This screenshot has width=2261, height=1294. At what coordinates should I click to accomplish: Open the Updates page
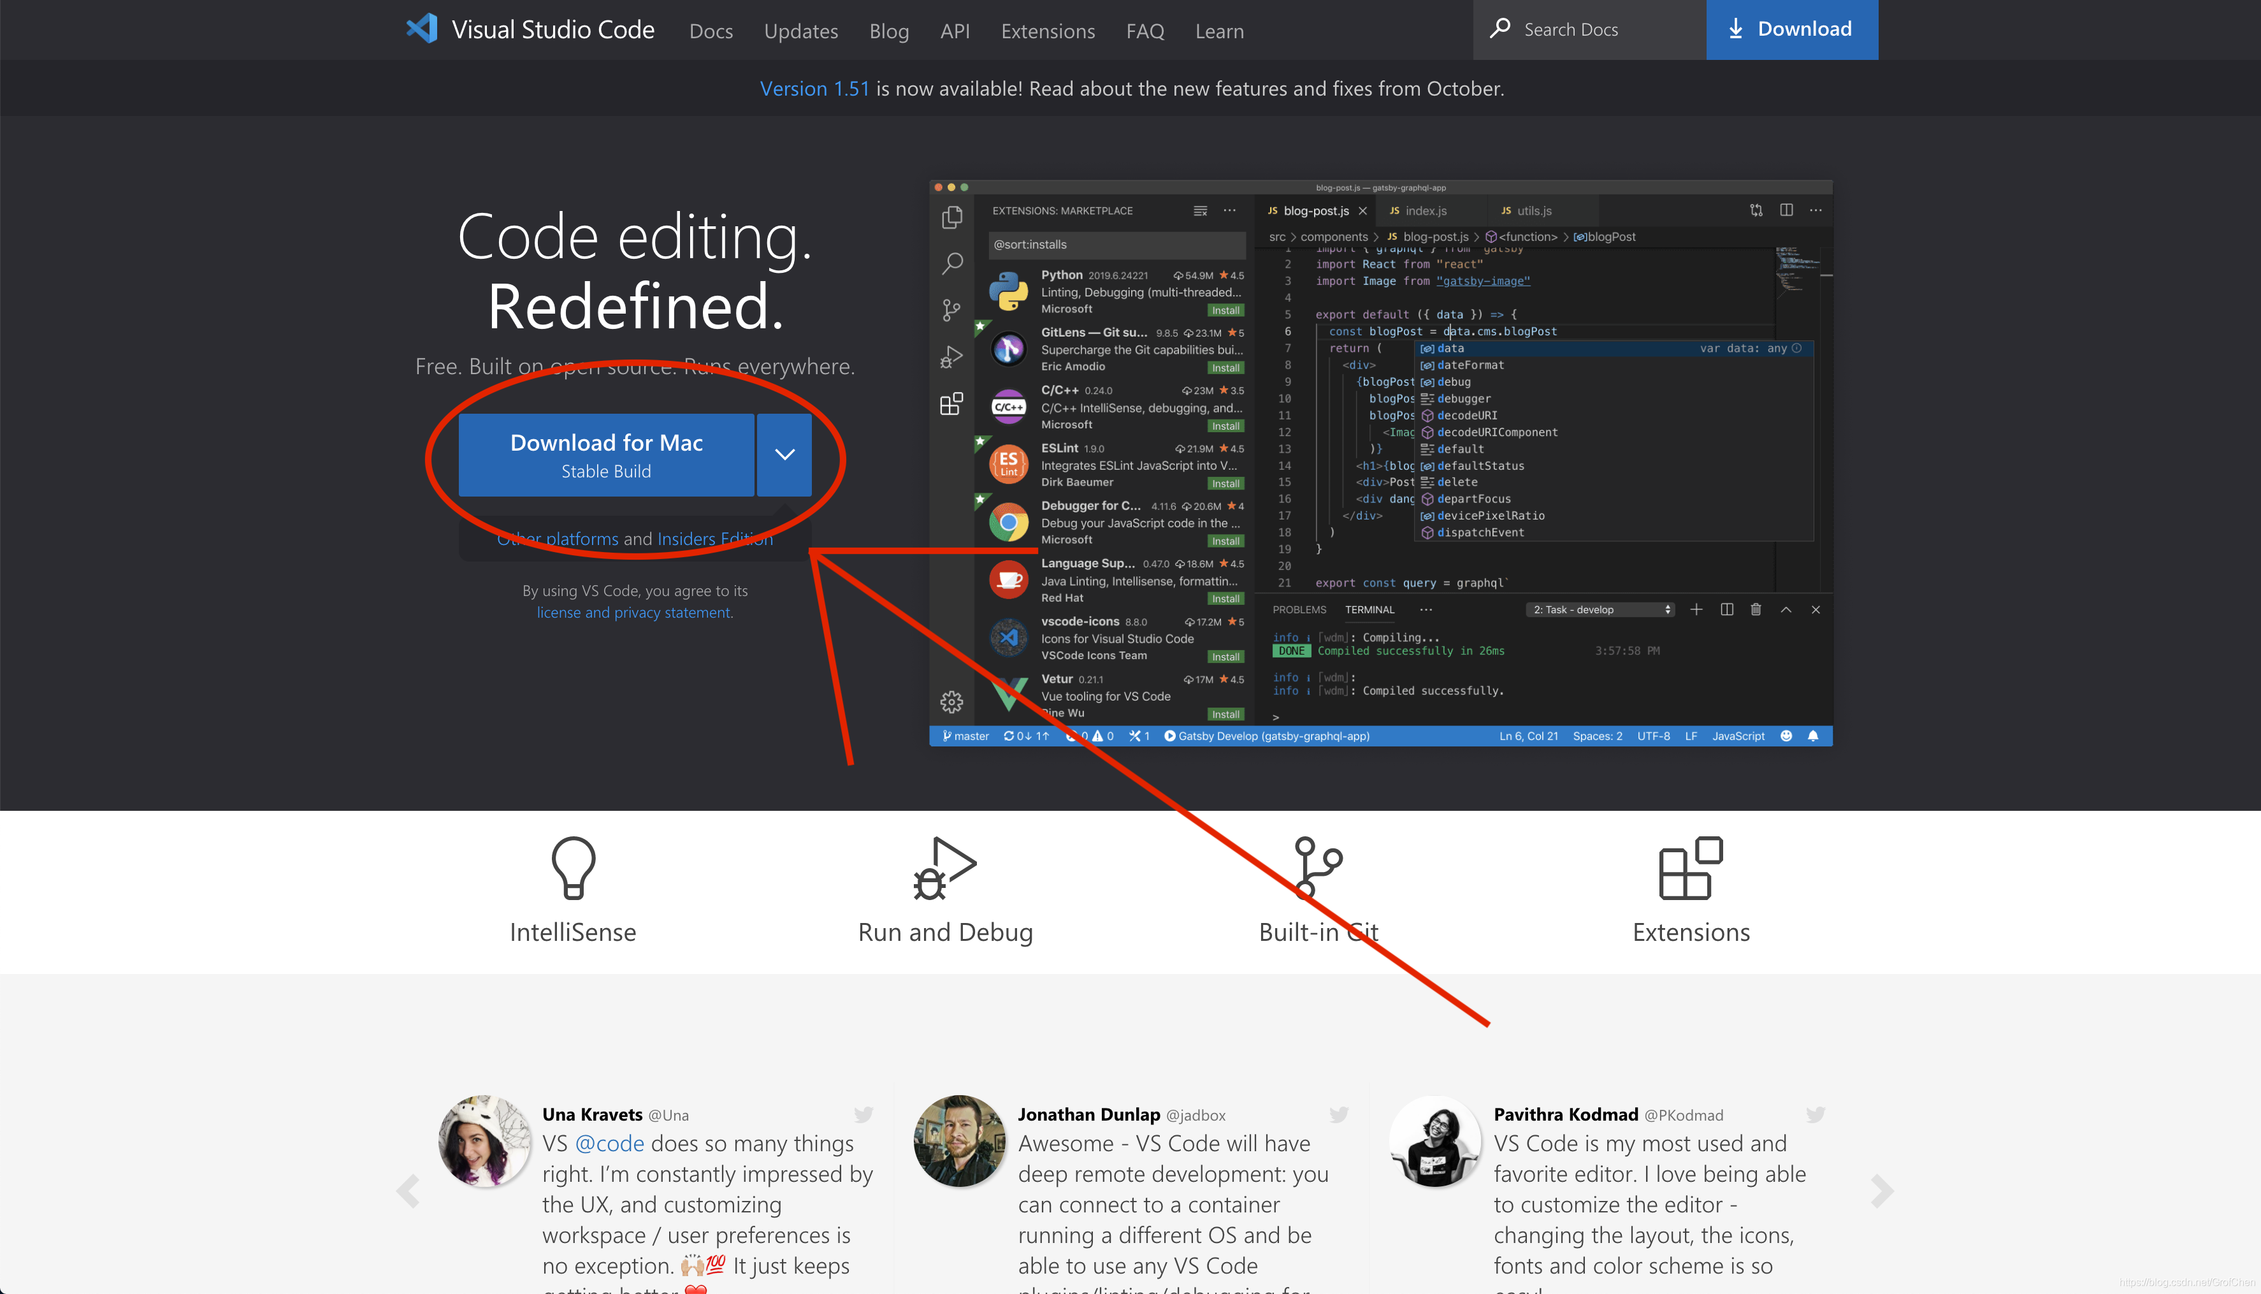coord(800,31)
